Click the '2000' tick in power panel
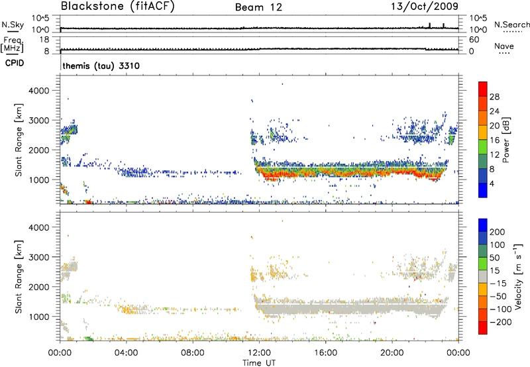Image resolution: width=530 pixels, height=367 pixels. (39, 150)
